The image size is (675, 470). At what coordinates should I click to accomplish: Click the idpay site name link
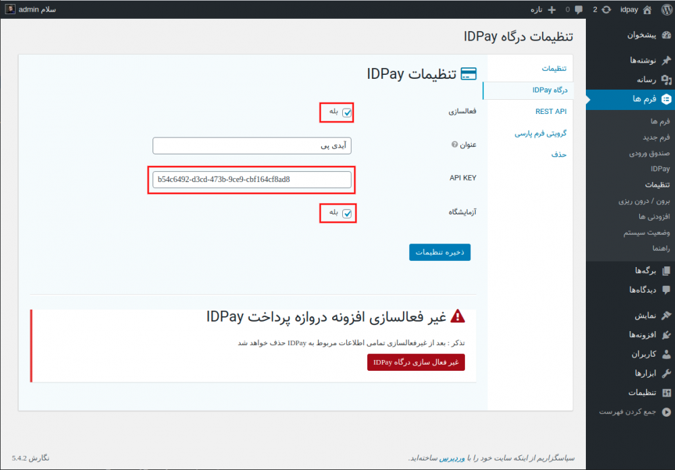pyautogui.click(x=629, y=9)
